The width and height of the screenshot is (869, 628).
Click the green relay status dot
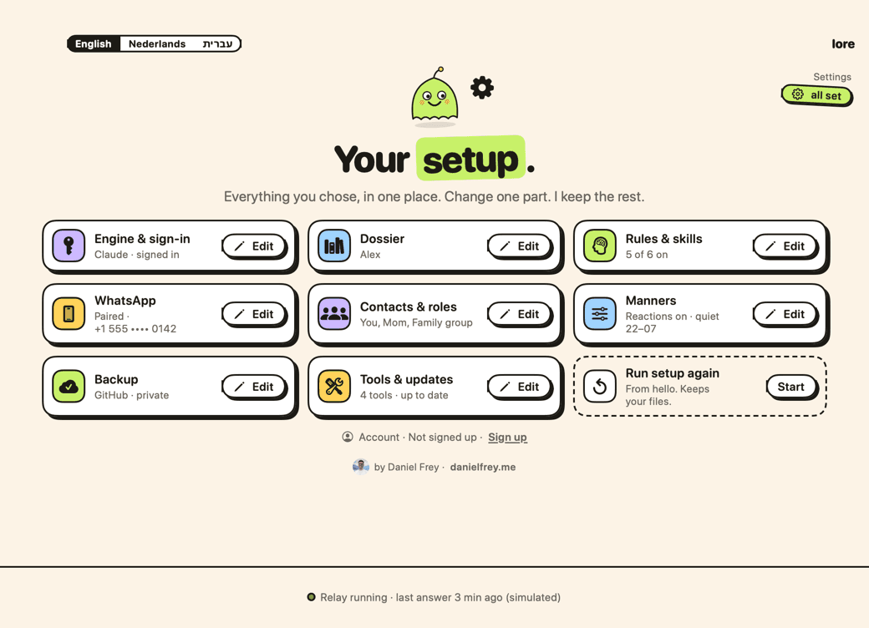312,597
